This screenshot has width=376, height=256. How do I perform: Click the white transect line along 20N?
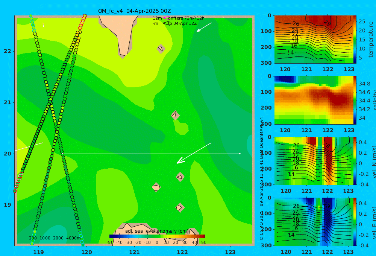(151, 154)
